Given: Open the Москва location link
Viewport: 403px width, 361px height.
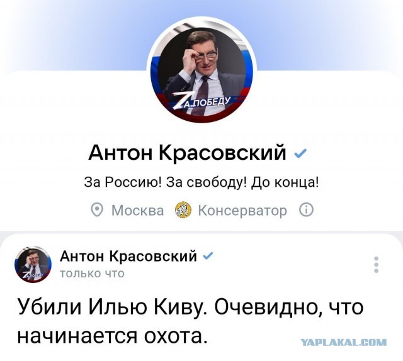Looking at the screenshot, I should [137, 210].
